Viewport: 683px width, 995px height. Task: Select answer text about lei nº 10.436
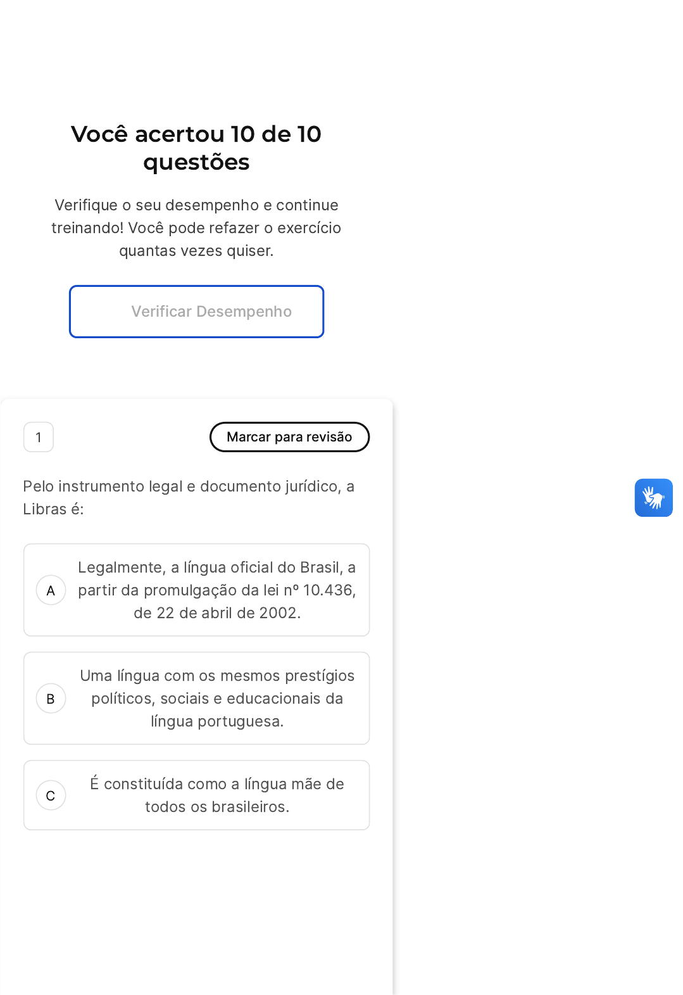pyautogui.click(x=216, y=590)
